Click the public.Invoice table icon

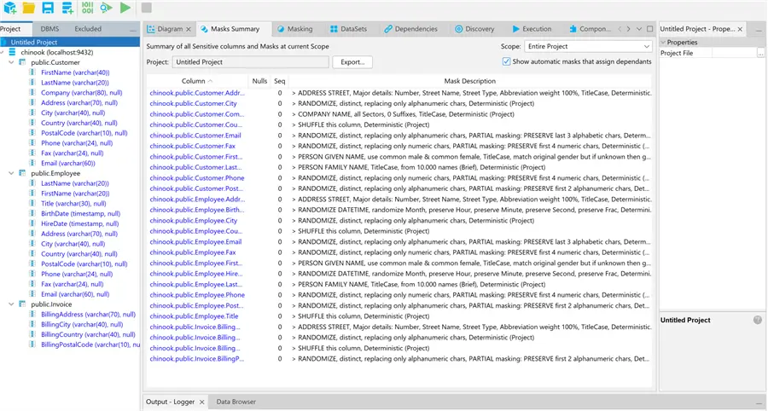pyautogui.click(x=22, y=304)
